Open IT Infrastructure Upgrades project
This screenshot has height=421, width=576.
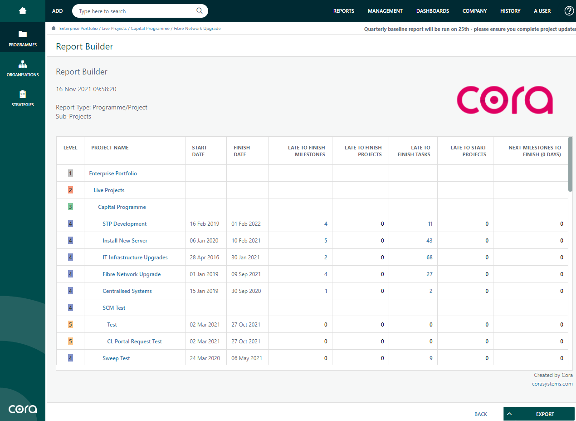(x=135, y=258)
